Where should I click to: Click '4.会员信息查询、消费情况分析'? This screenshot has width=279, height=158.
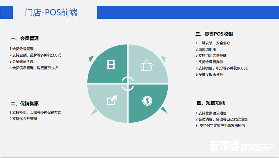click(x=34, y=68)
